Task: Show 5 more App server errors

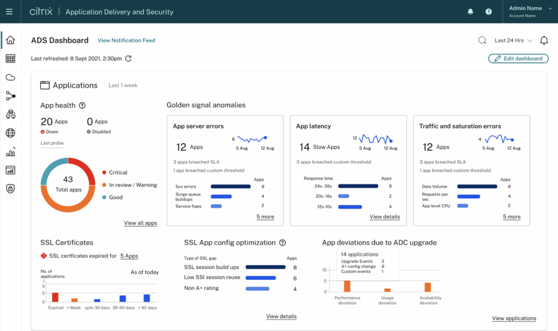Action: [x=265, y=217]
